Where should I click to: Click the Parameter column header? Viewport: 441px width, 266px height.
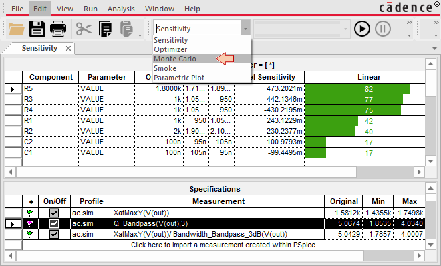pyautogui.click(x=107, y=77)
